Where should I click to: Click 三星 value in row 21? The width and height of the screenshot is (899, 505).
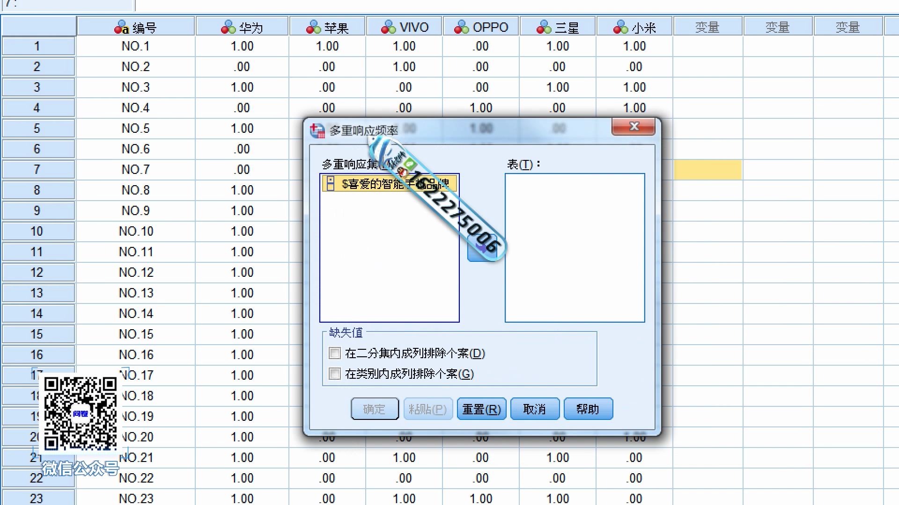(x=558, y=458)
